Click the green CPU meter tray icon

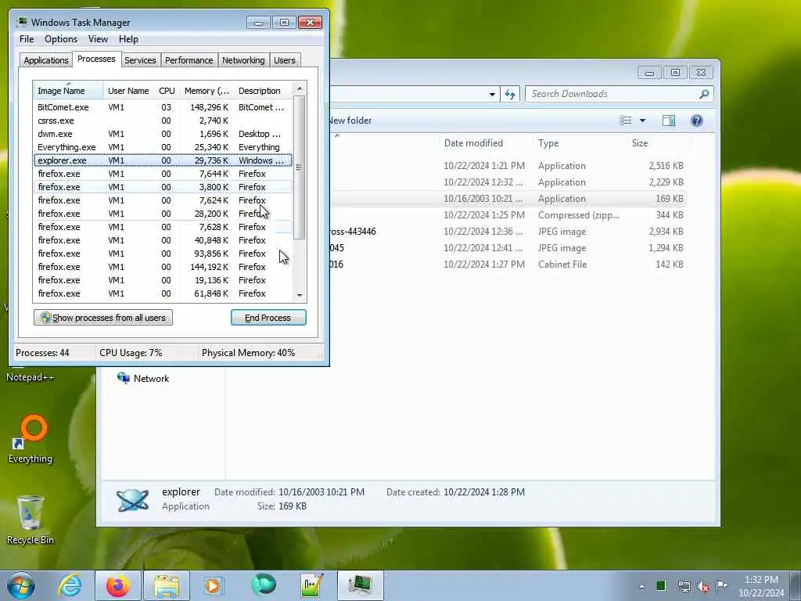tap(660, 585)
